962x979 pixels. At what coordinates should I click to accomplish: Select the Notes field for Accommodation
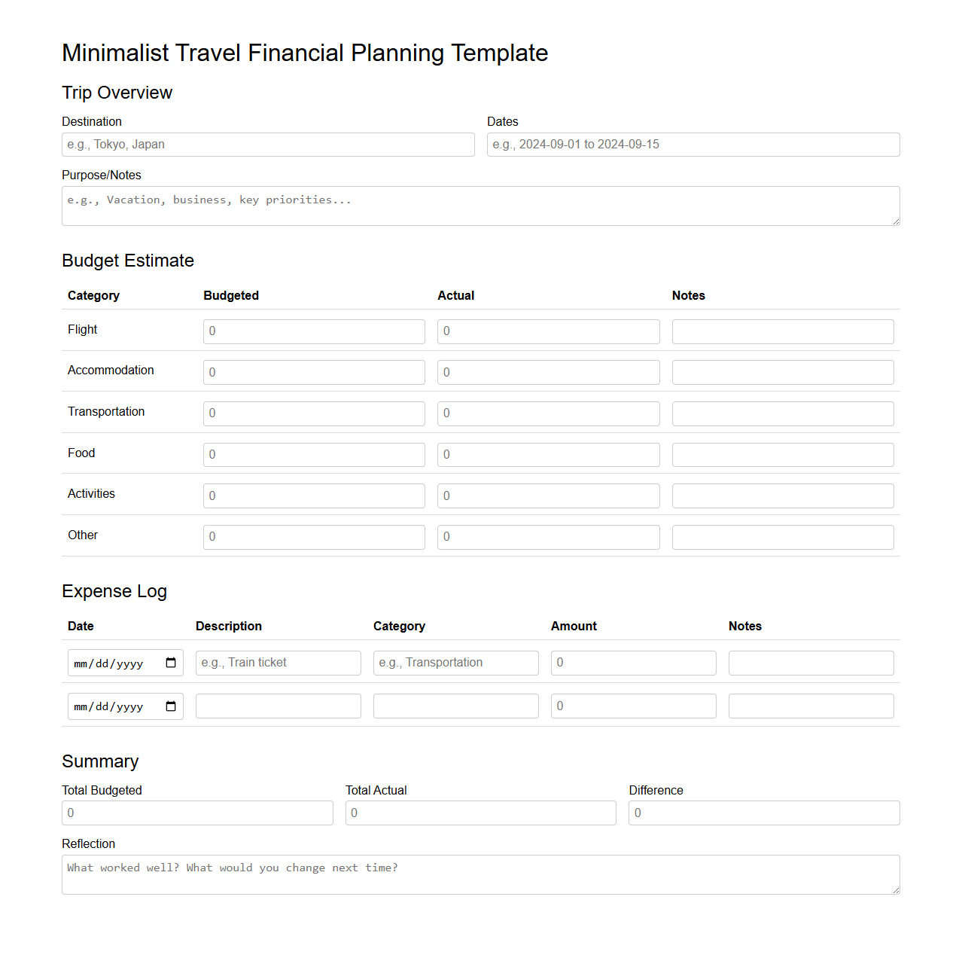(782, 372)
